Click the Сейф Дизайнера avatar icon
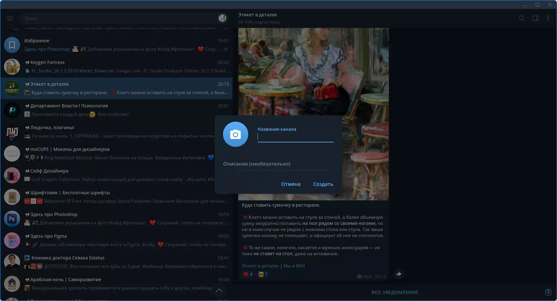The image size is (557, 301). point(12,175)
